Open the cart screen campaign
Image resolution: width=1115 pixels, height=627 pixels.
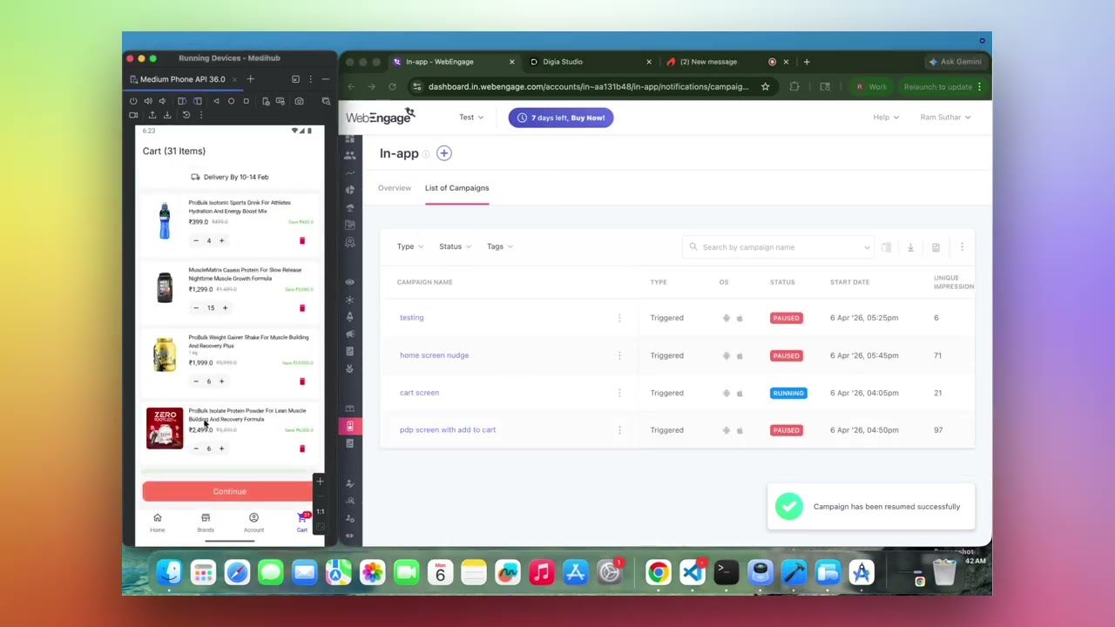419,393
